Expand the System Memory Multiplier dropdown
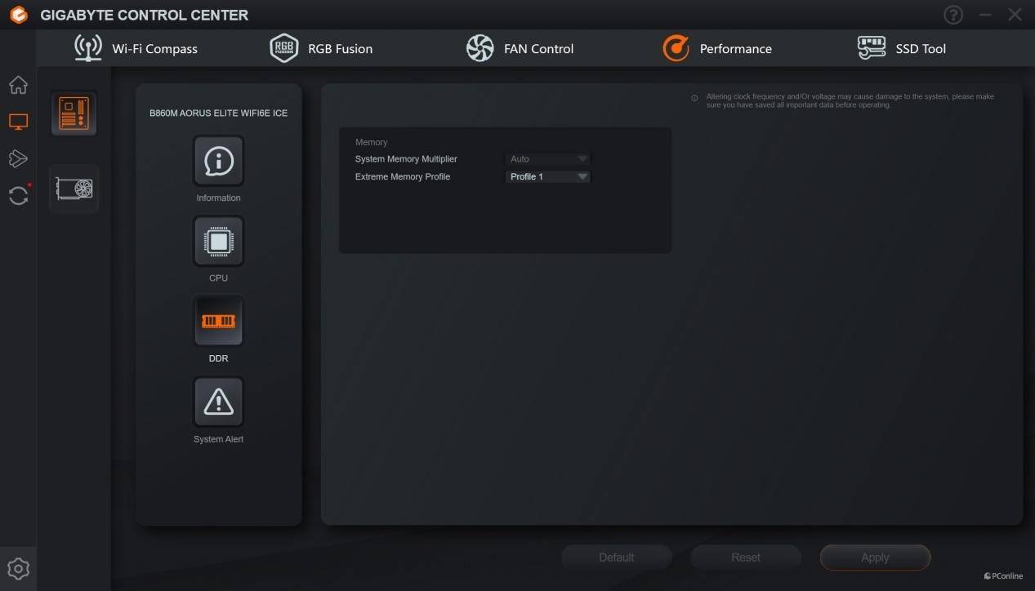The image size is (1035, 591). pos(548,159)
